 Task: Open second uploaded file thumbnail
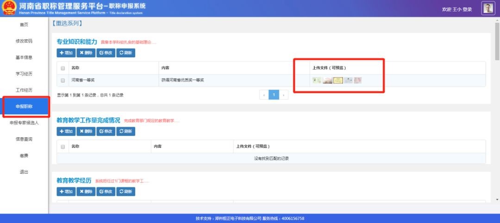pos(327,81)
